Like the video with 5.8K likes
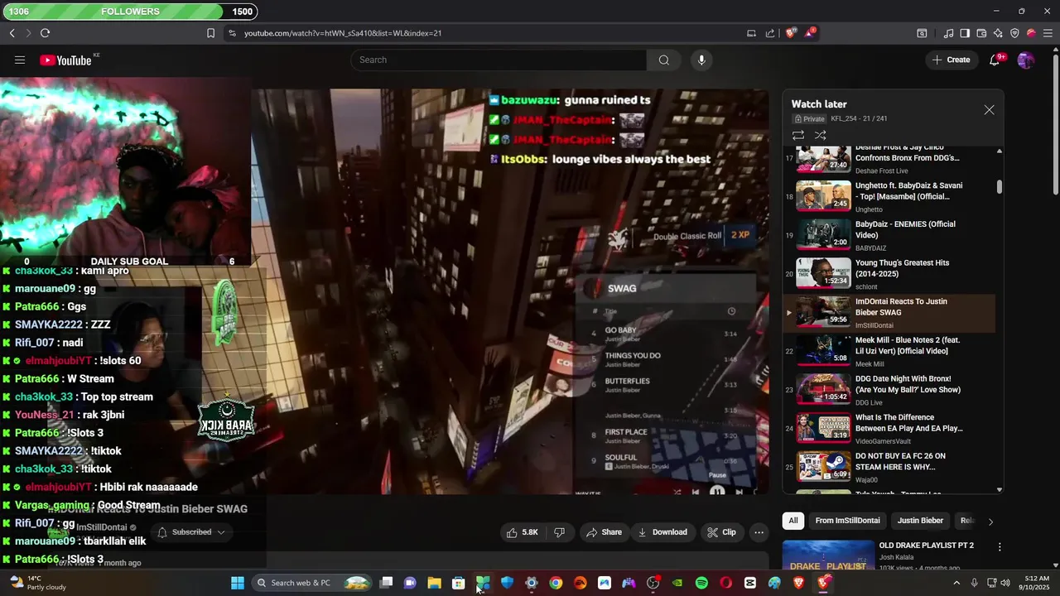 click(523, 532)
